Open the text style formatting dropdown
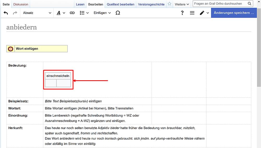This screenshot has width=261, height=148. (x=61, y=13)
